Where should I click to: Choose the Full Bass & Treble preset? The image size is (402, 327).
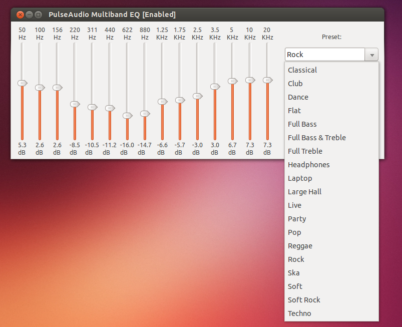click(316, 137)
